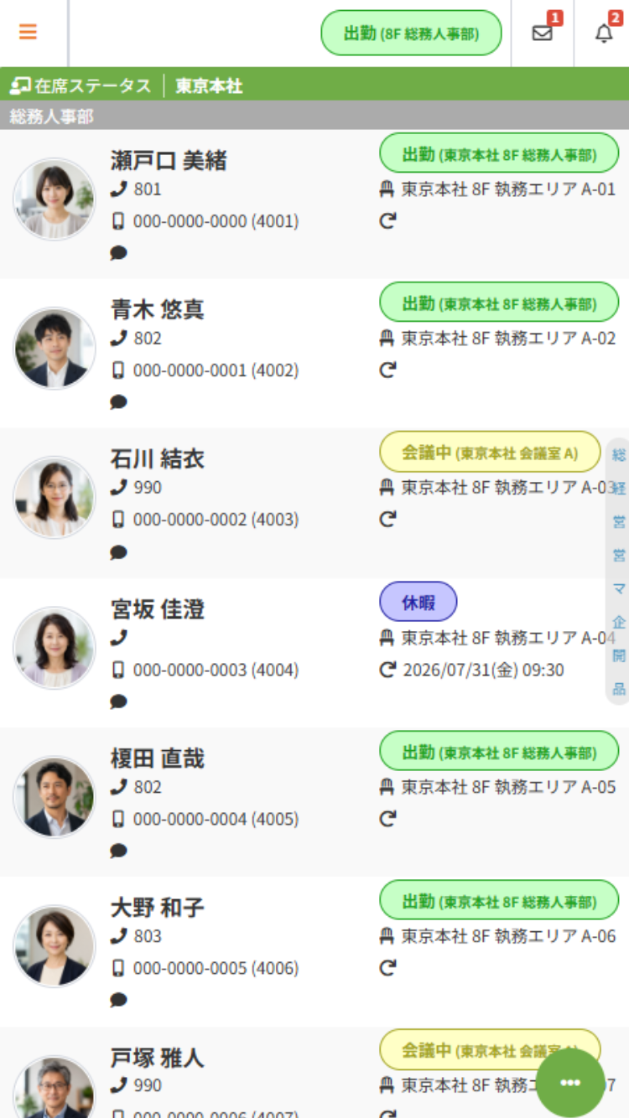Tap return-time arrow icon for 瀬戸口 美緒

click(x=387, y=221)
